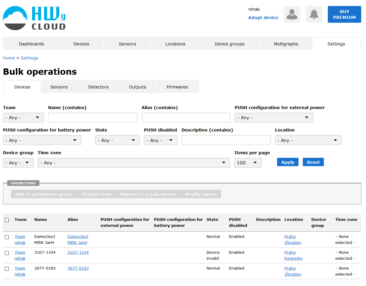The width and height of the screenshot is (366, 286).
Task: Click the Settings breadcrumb link
Action: pos(29,58)
